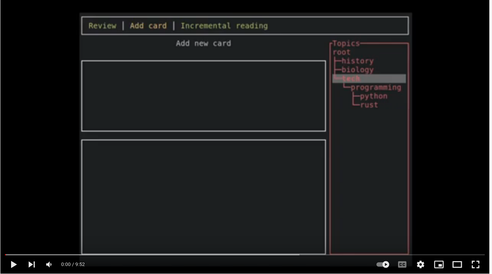The width and height of the screenshot is (492, 274).
Task: Collapse the root topic tree
Action: click(341, 52)
